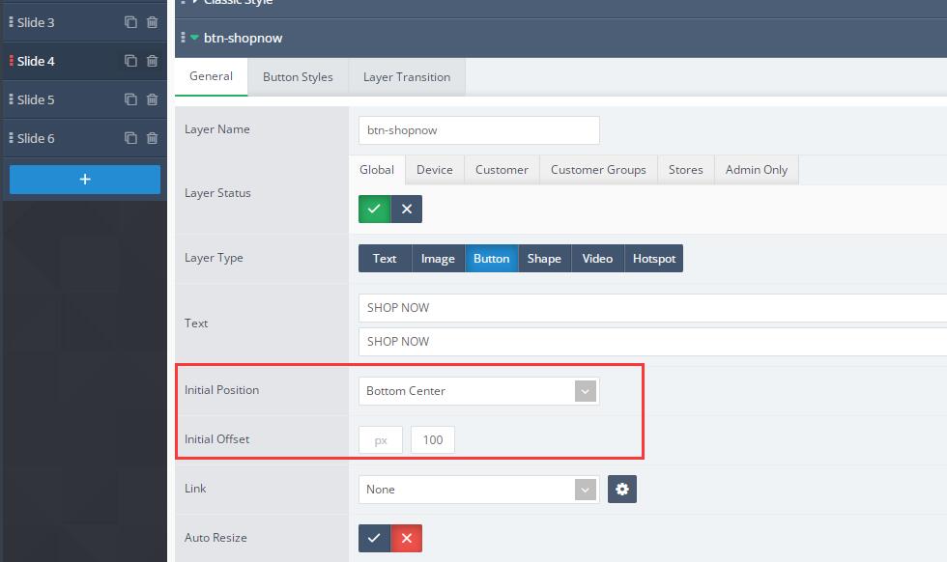Delete Slide 4 with its trash icon
Screen dimensions: 947x562
click(153, 61)
